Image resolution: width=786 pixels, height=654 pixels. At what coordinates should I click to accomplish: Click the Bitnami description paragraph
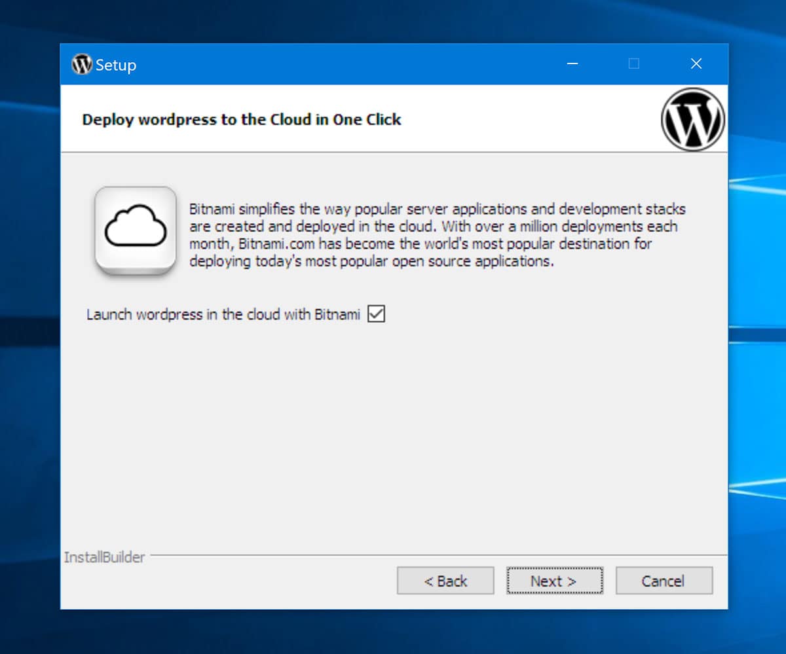pos(438,235)
